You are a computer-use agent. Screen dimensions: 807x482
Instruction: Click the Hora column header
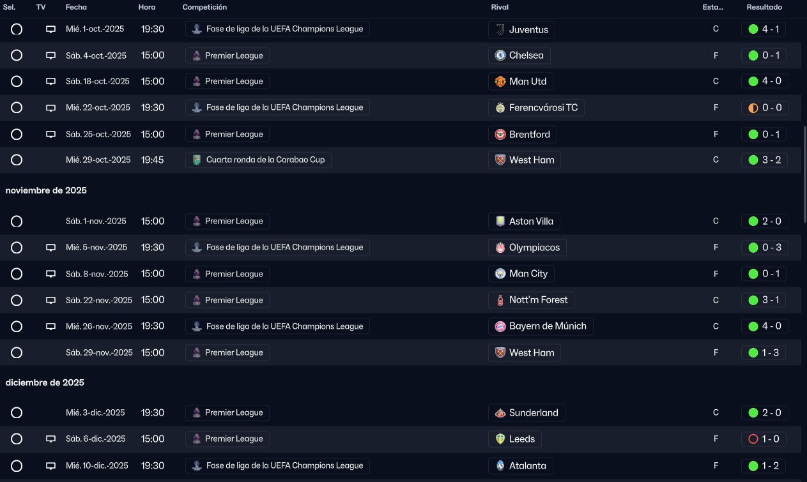[147, 7]
